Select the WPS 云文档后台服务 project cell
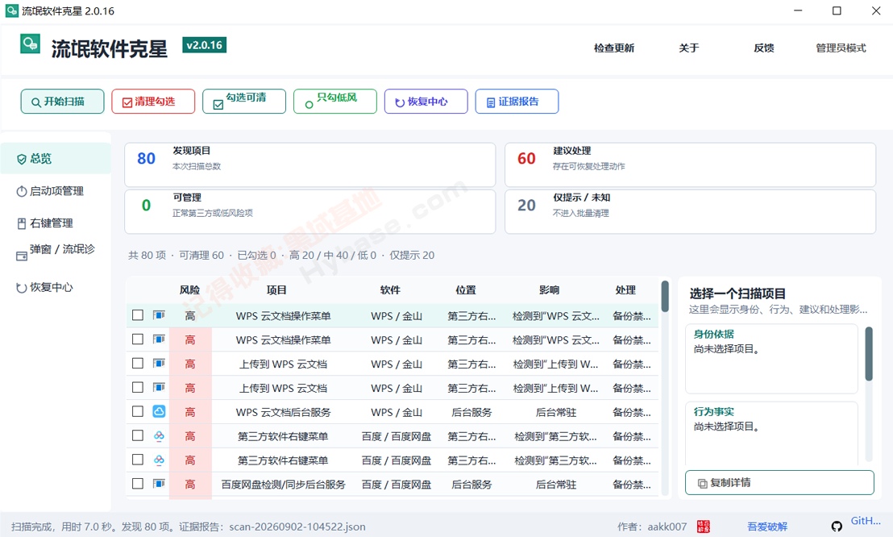The height and width of the screenshot is (537, 893). click(283, 412)
